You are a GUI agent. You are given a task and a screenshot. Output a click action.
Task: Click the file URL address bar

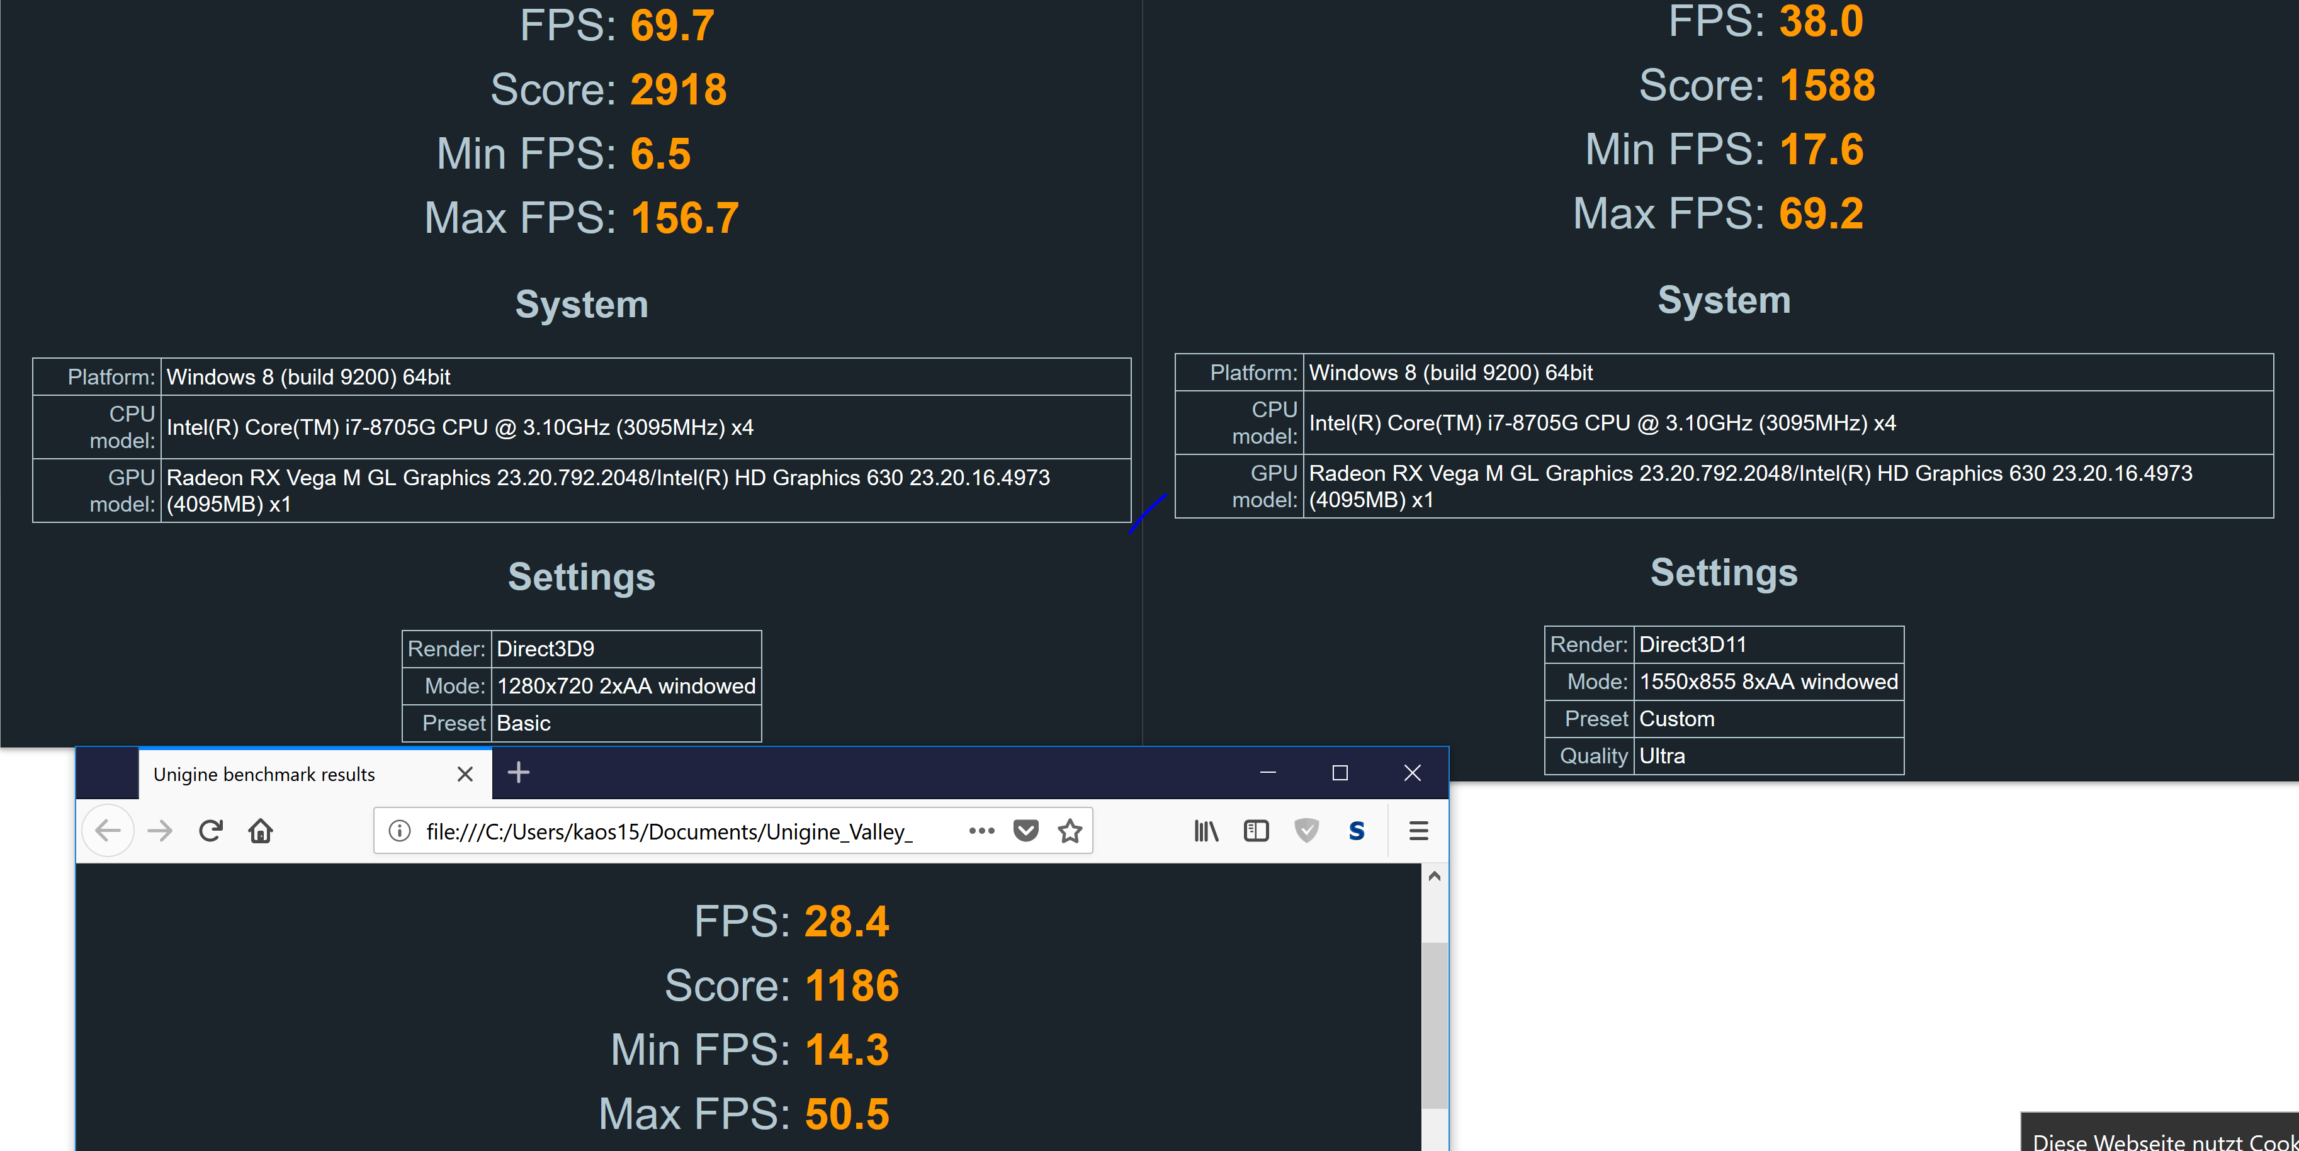[x=669, y=831]
